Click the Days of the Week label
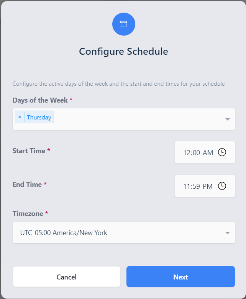This screenshot has width=246, height=299. pos(40,100)
